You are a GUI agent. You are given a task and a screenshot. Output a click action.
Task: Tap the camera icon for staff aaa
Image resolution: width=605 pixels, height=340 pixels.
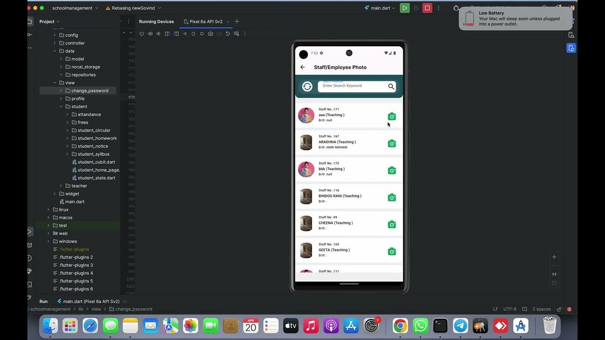pyautogui.click(x=392, y=117)
